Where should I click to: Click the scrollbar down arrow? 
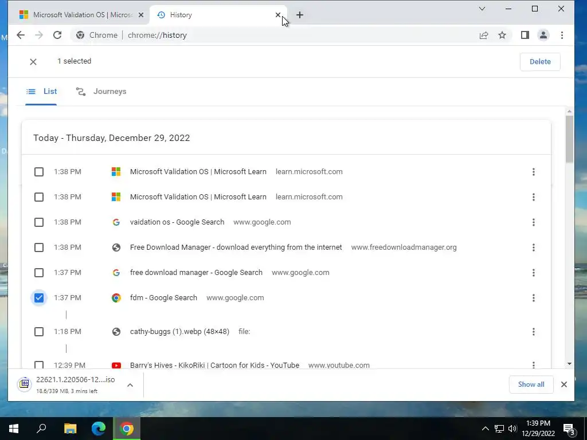(x=569, y=364)
